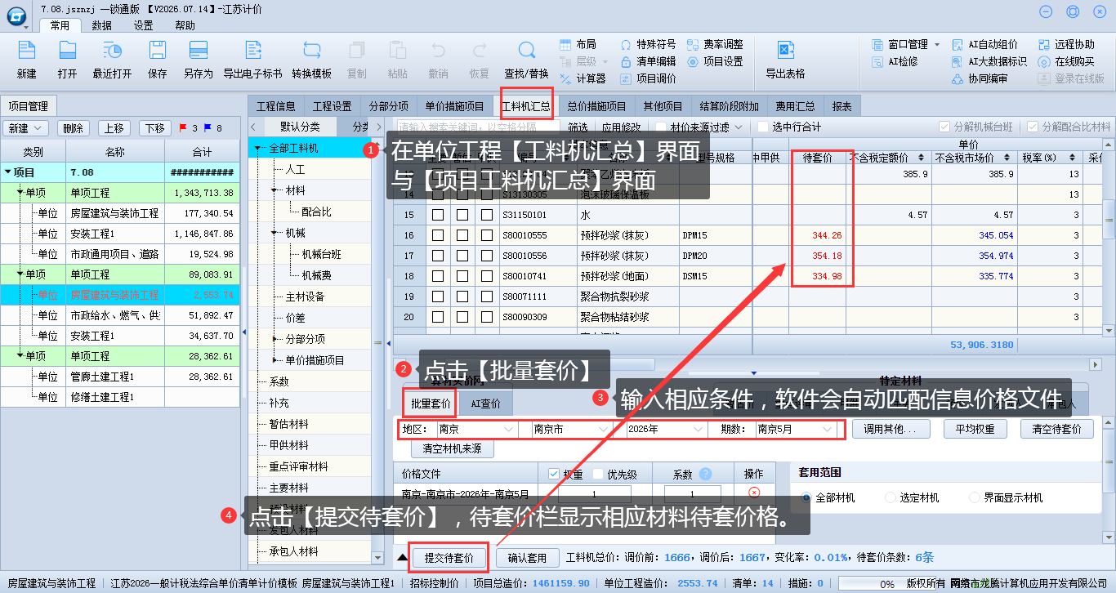Open 项目设置 project settings
The height and width of the screenshot is (593, 1116).
pos(716,61)
